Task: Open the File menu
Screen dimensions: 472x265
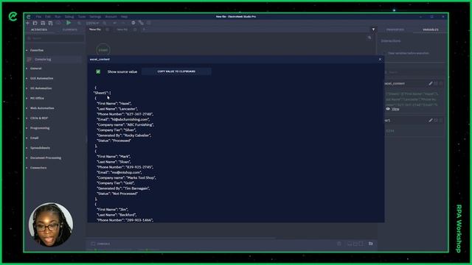Action: coord(38,17)
